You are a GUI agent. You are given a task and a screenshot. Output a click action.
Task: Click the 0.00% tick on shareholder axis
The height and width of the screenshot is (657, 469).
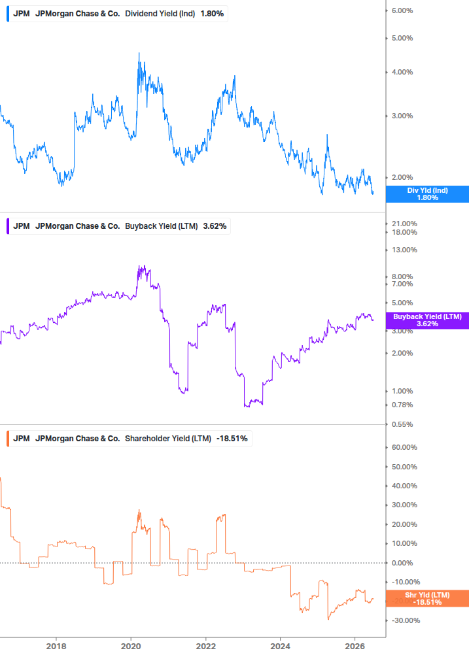(x=402, y=563)
